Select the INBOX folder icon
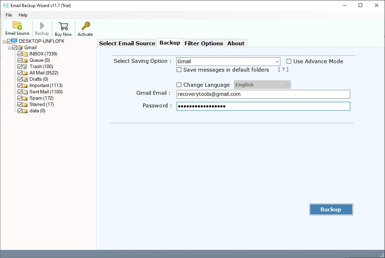385x258 pixels. (25, 54)
